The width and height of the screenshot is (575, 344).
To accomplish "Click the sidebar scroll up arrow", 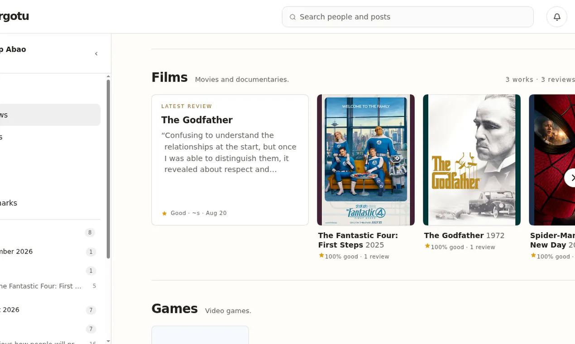I will [108, 76].
